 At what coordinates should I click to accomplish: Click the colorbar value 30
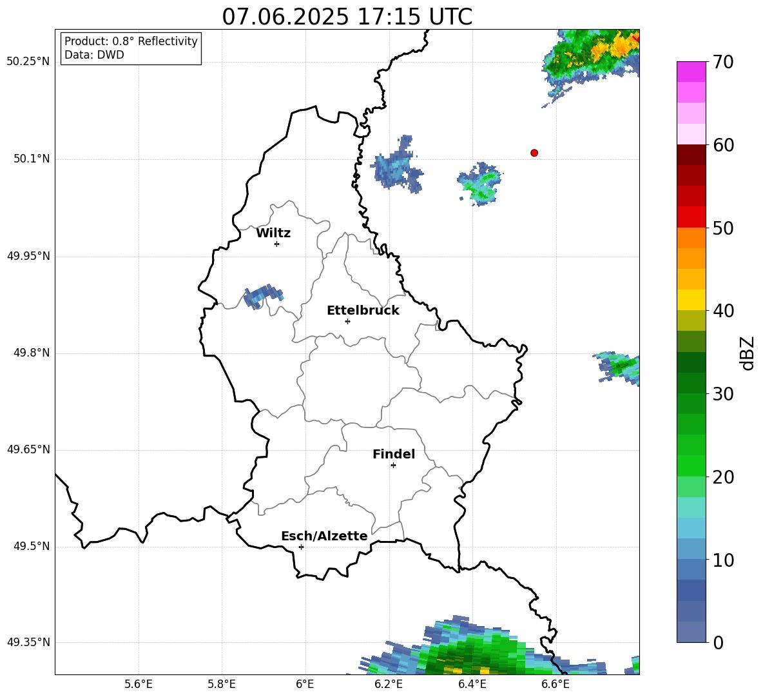723,393
